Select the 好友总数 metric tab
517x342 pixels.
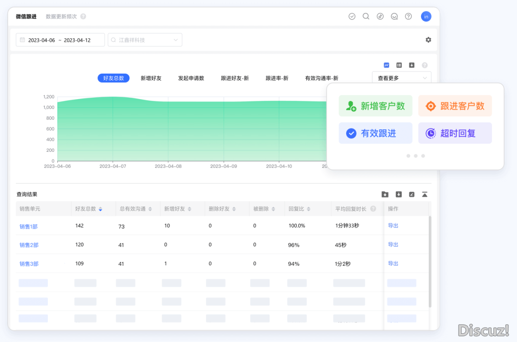point(113,78)
